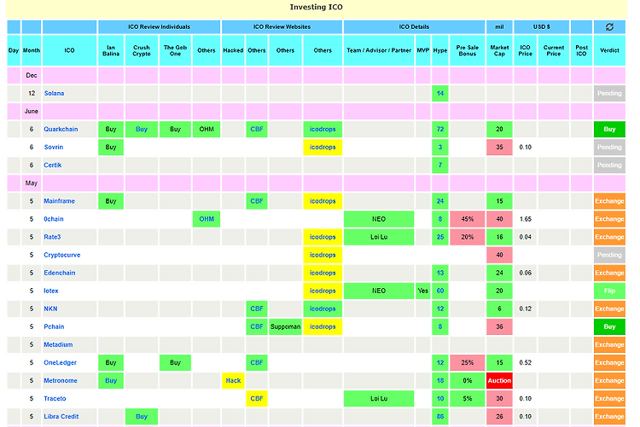Click the ICO Review Websites header
The image size is (640, 427).
click(282, 27)
